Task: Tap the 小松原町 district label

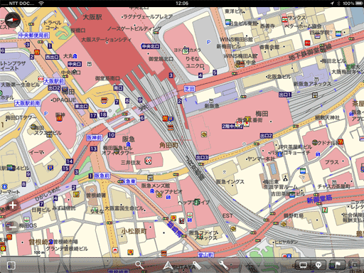Action: coord(134,231)
